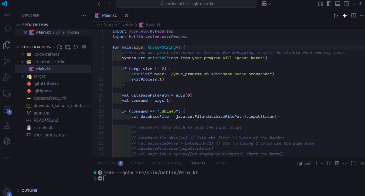The height and width of the screenshot is (196, 365).
Task: Switch to the Debug Console tab
Action: (x=167, y=163)
